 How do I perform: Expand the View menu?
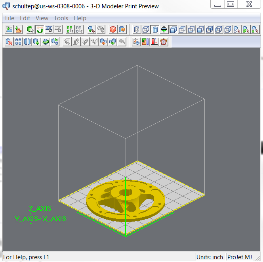[x=42, y=18]
